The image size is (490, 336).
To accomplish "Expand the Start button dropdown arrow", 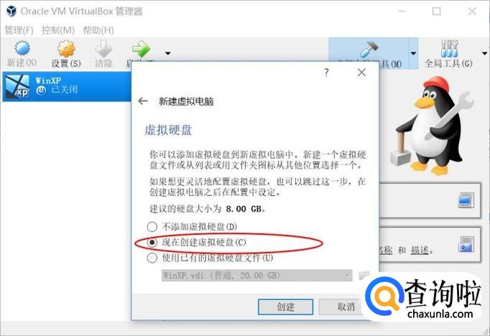I will [168, 53].
